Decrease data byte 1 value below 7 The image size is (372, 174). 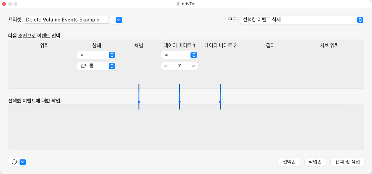point(165,66)
